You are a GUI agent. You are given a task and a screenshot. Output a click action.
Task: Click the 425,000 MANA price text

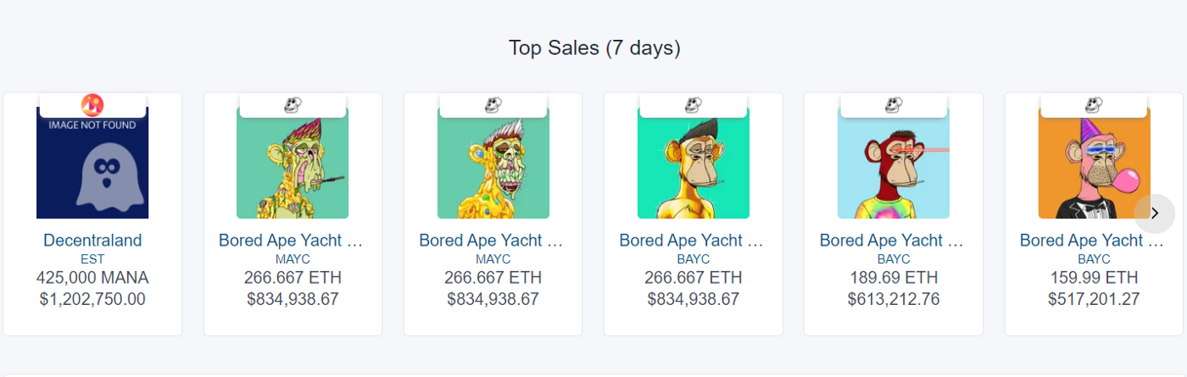[x=92, y=278]
